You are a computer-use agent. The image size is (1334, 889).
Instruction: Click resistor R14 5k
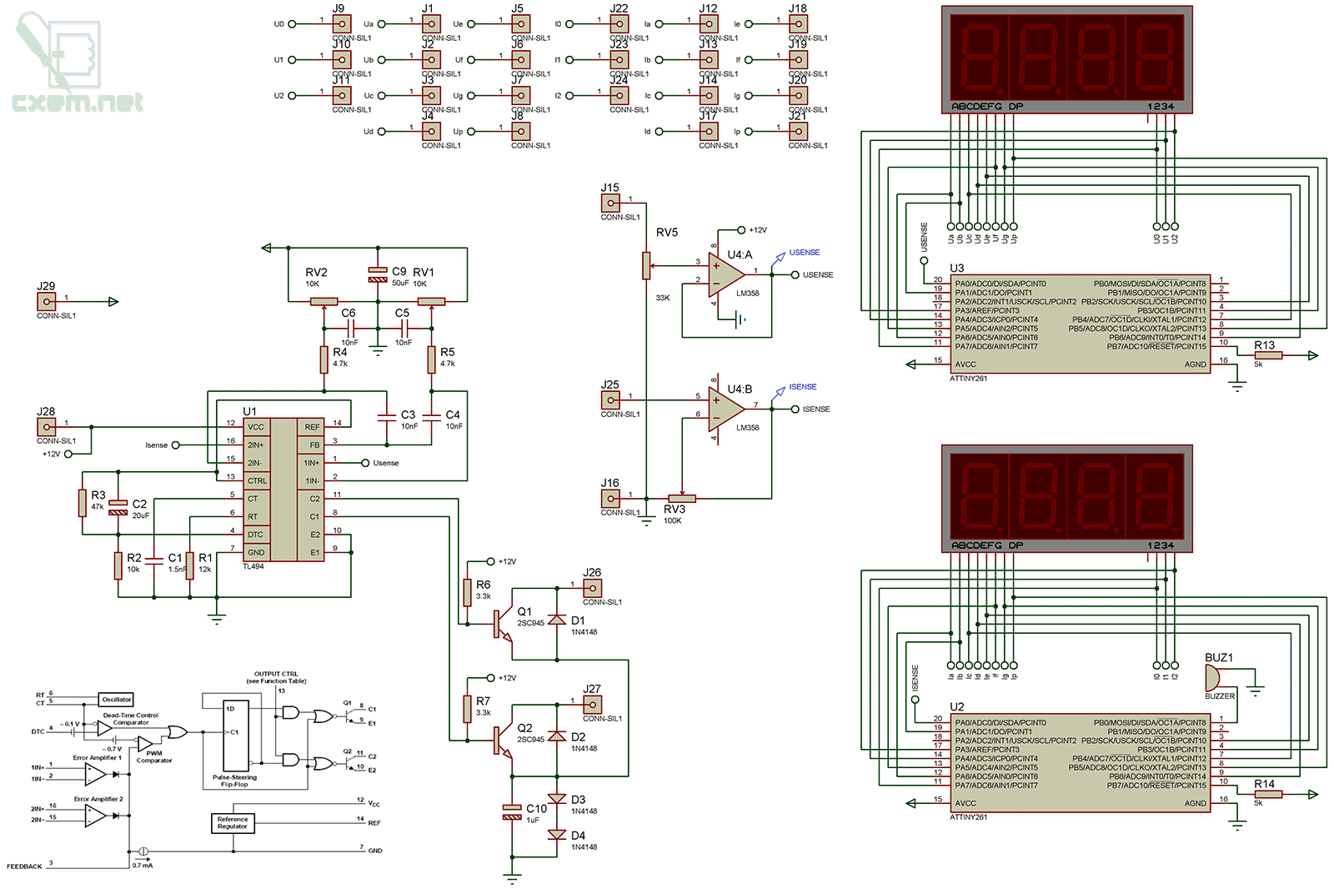[x=1268, y=794]
